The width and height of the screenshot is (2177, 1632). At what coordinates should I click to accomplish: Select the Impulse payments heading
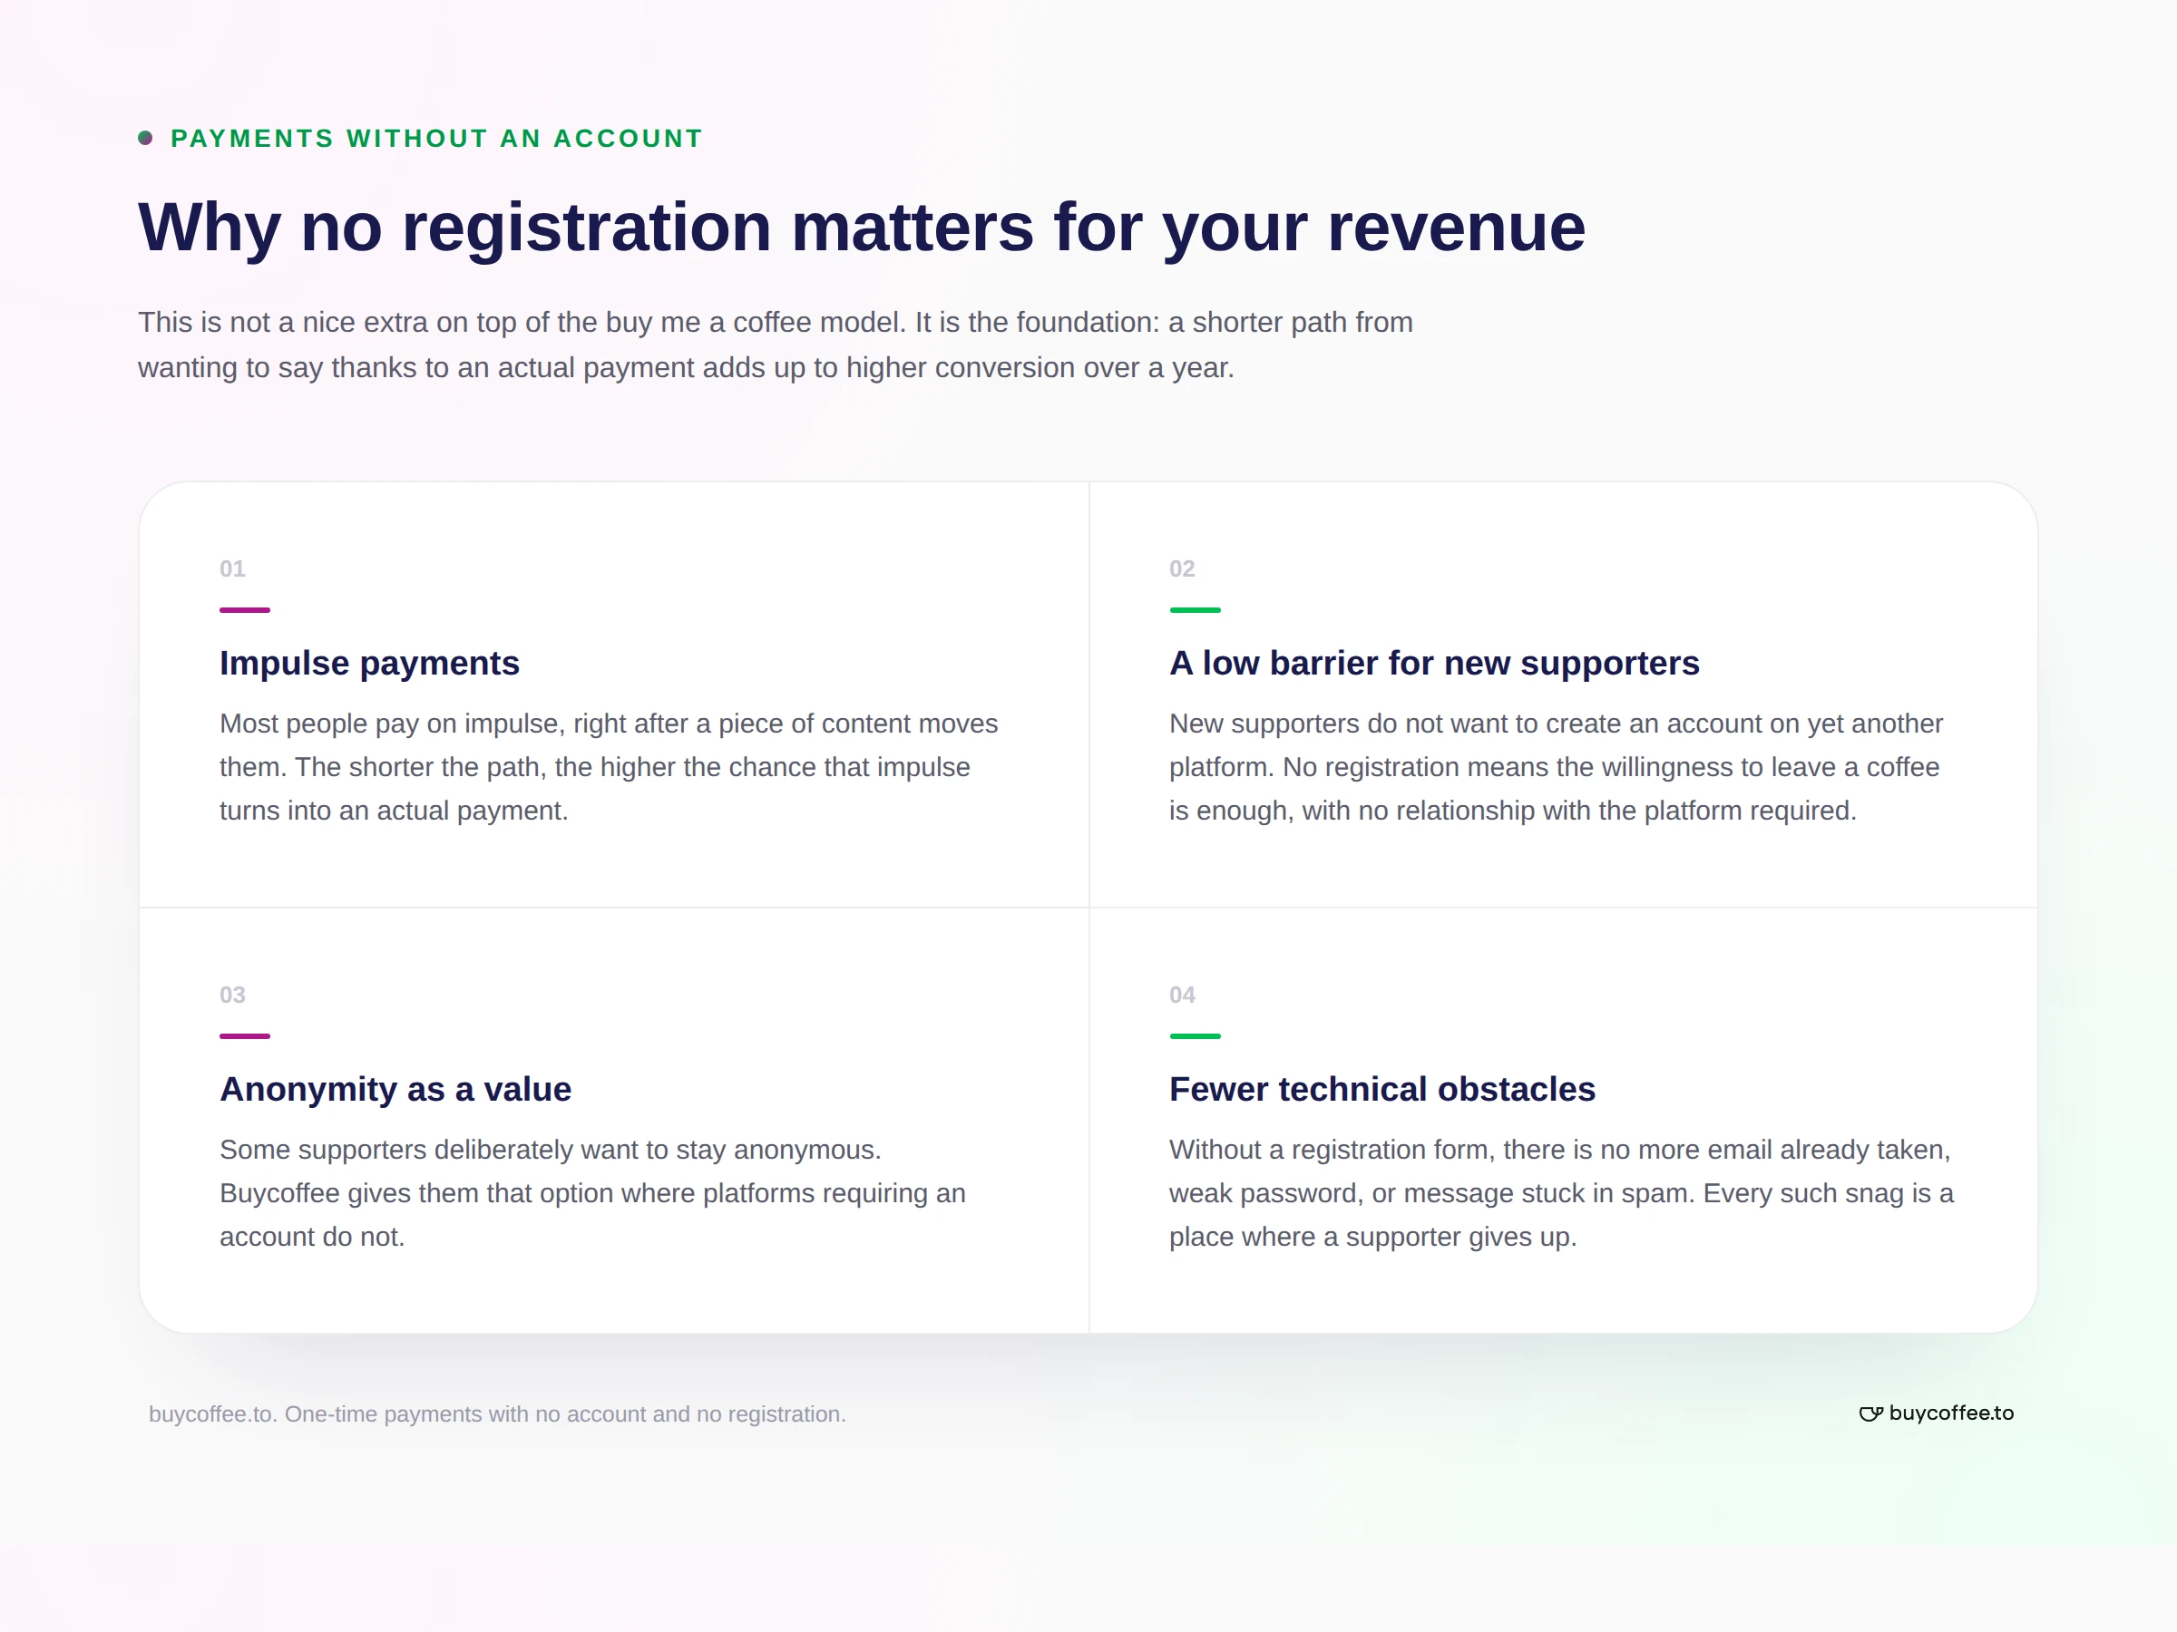[369, 663]
